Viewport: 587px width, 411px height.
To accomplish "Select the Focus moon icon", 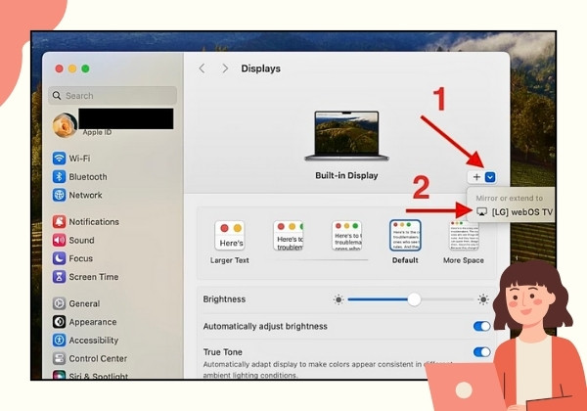I will coord(59,258).
